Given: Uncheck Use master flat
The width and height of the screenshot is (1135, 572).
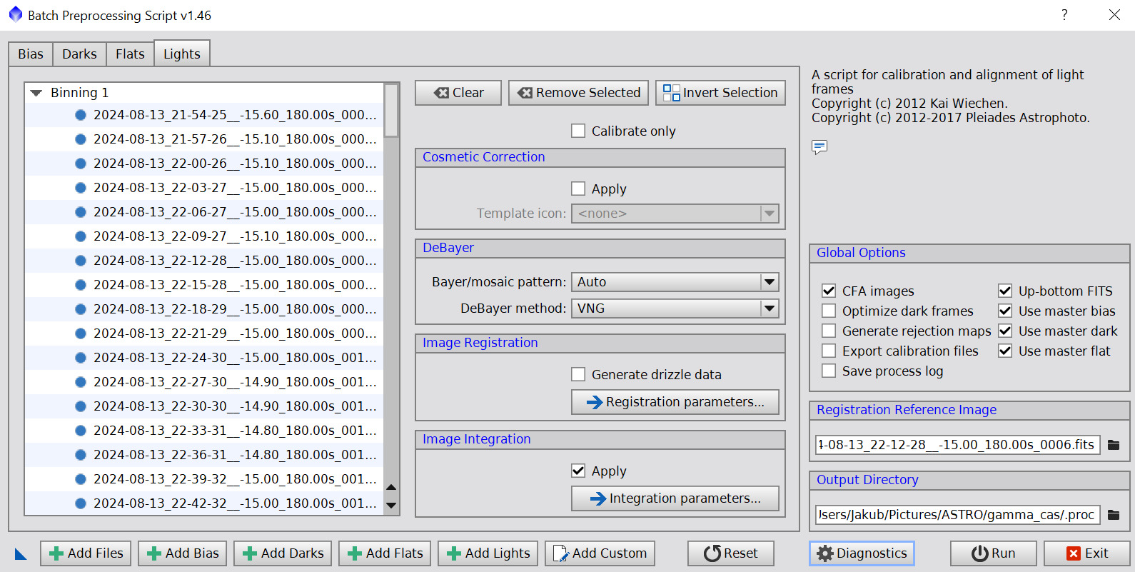Looking at the screenshot, I should 1005,351.
